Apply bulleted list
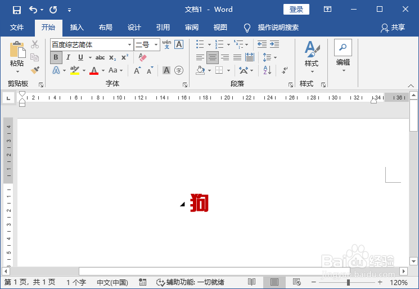 point(200,44)
